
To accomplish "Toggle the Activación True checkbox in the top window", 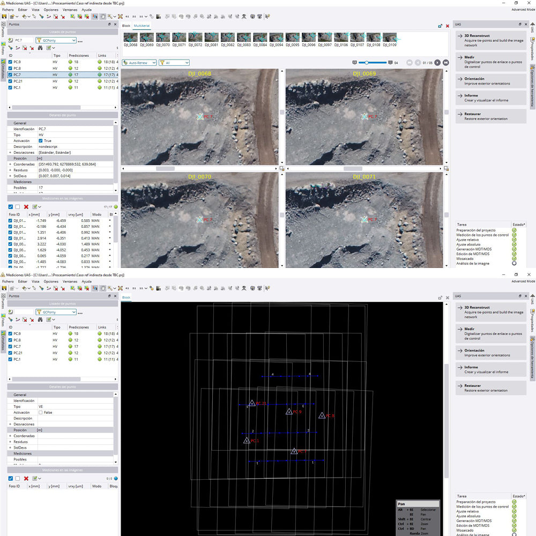I will (x=41, y=141).
